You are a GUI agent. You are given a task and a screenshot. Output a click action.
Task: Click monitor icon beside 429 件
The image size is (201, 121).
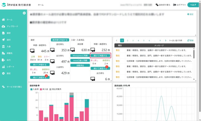[x=52, y=73]
